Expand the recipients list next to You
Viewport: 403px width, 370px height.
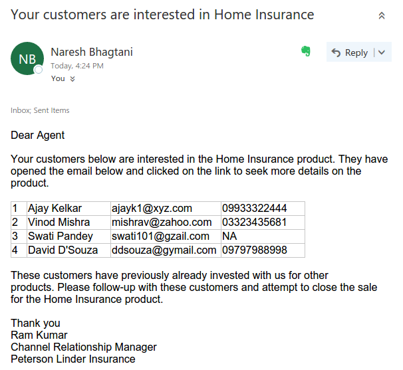[72, 79]
